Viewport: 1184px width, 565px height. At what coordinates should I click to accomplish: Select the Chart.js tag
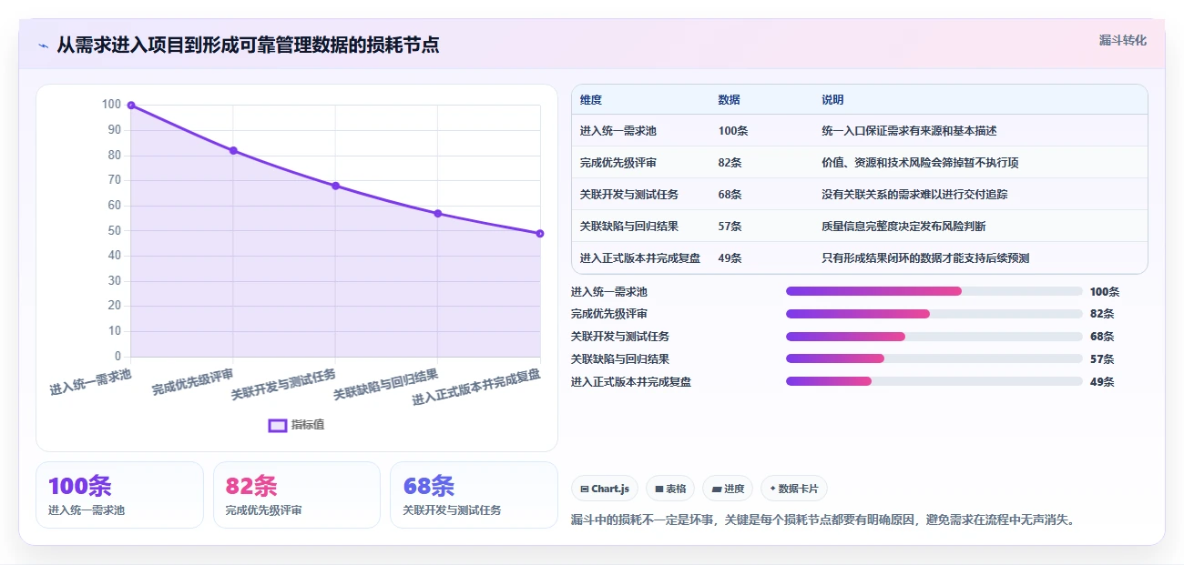tap(605, 489)
